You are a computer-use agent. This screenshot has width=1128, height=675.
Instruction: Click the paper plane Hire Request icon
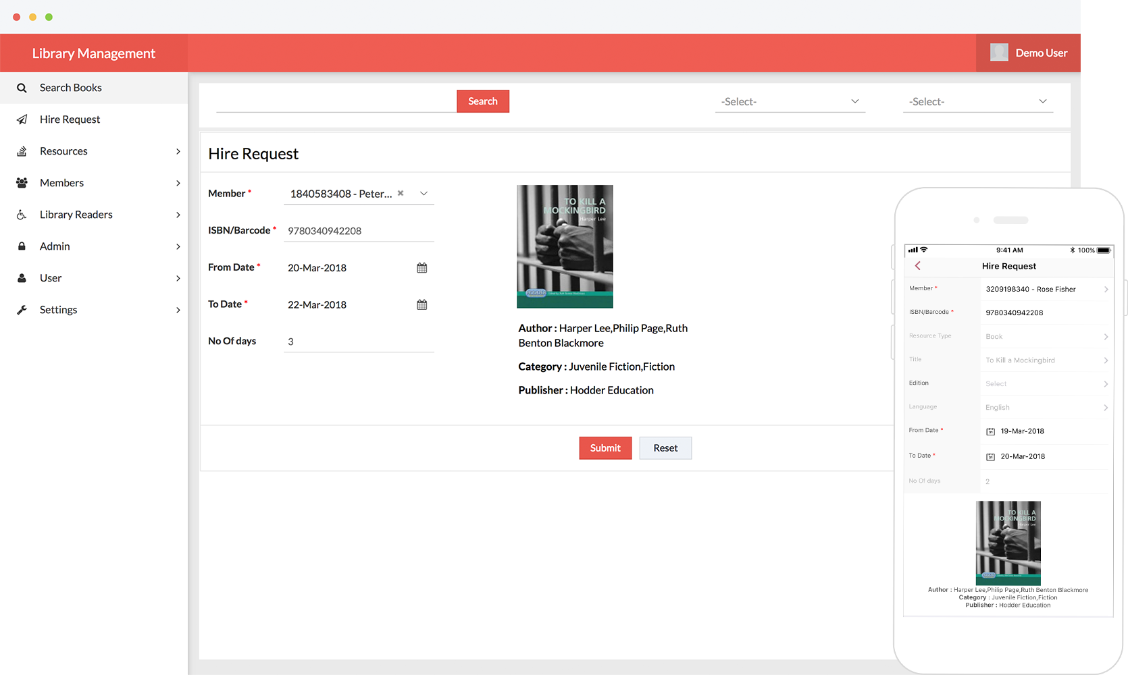tap(22, 119)
